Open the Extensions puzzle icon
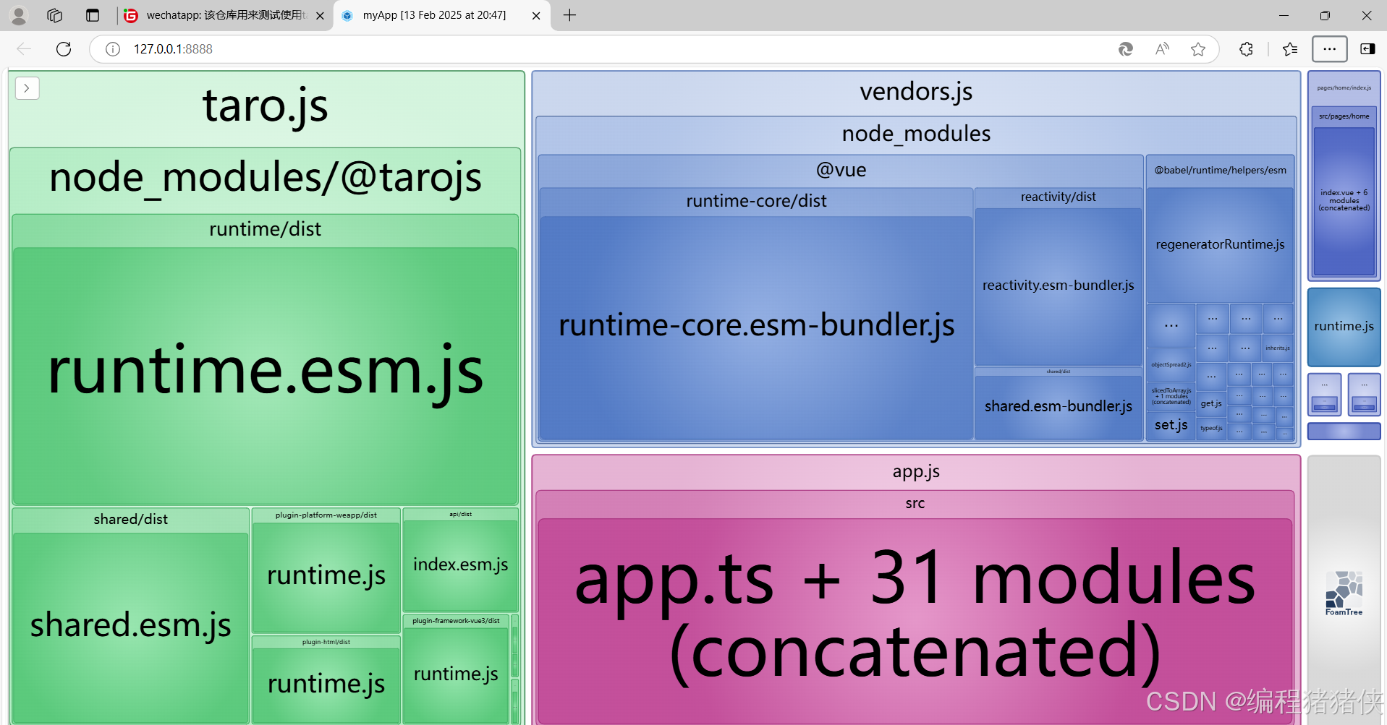Image resolution: width=1387 pixels, height=725 pixels. (x=1246, y=49)
